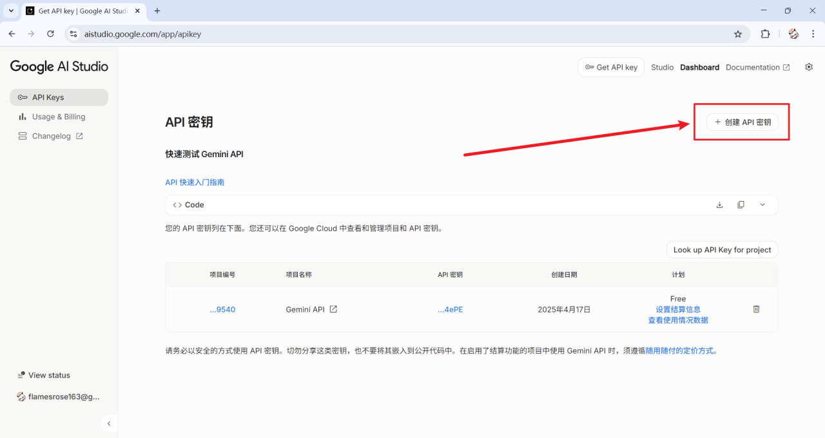Reveal the API key ending 4ePE
This screenshot has width=825, height=438.
point(451,309)
